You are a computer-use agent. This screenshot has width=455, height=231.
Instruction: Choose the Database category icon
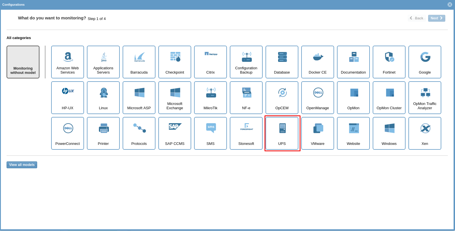(x=282, y=57)
